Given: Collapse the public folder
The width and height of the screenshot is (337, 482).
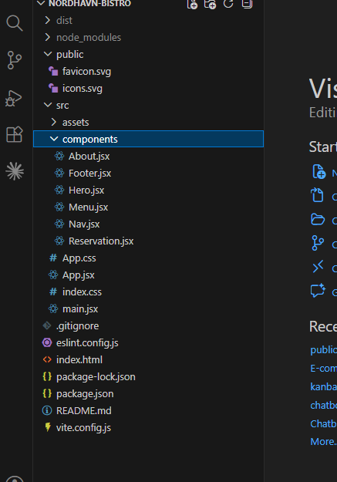Looking at the screenshot, I should 148,55.
